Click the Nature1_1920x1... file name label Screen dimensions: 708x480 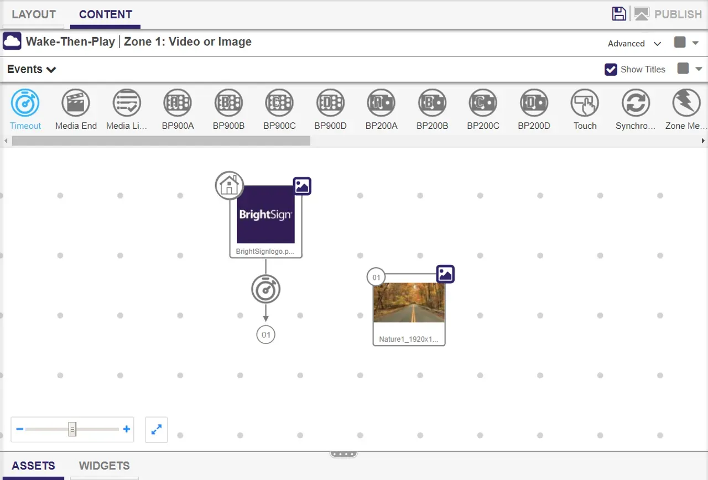[409, 340]
